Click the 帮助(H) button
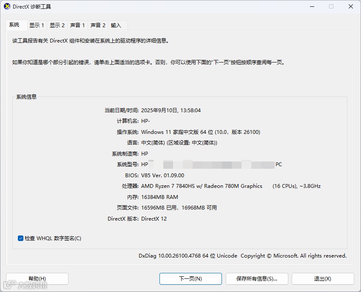The image size is (361, 292). [x=37, y=279]
